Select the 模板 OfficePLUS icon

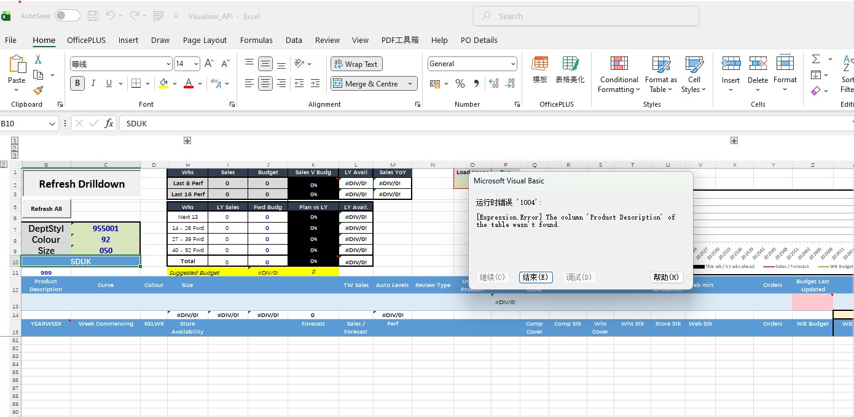click(x=539, y=71)
